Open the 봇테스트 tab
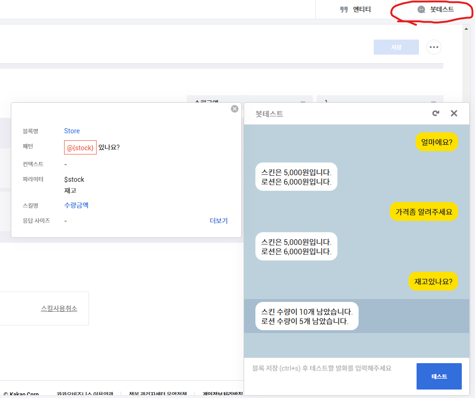Viewport: 475px width, 398px height. [435, 9]
